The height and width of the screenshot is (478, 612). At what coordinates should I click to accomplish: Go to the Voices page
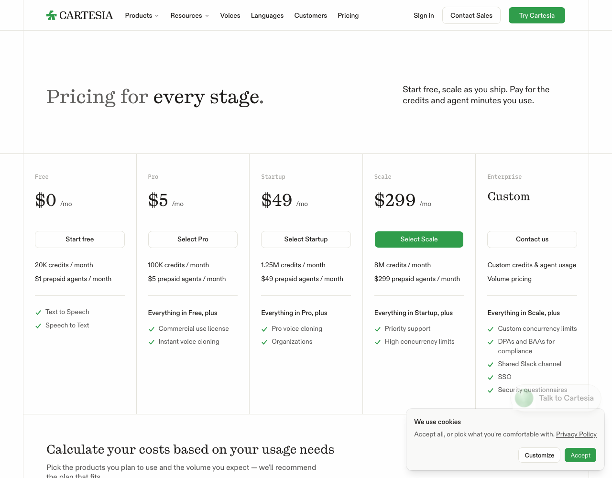[x=230, y=15]
